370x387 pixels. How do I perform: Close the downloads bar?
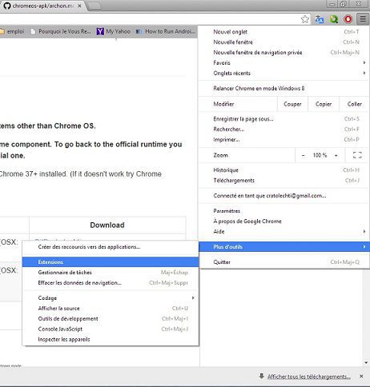click(361, 377)
